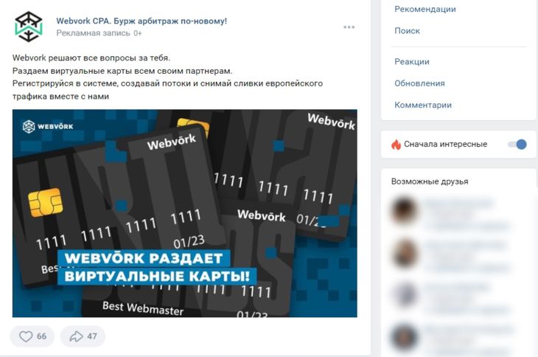This screenshot has width=538, height=357.
Task: Click the WEBVORK logo inside the ad banner
Action: (48, 126)
